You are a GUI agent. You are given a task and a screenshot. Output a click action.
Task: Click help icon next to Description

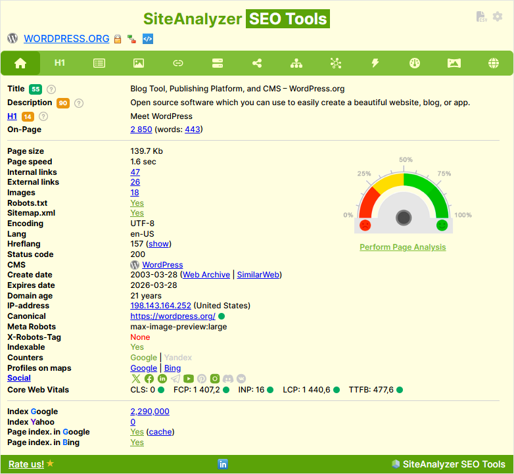[79, 103]
